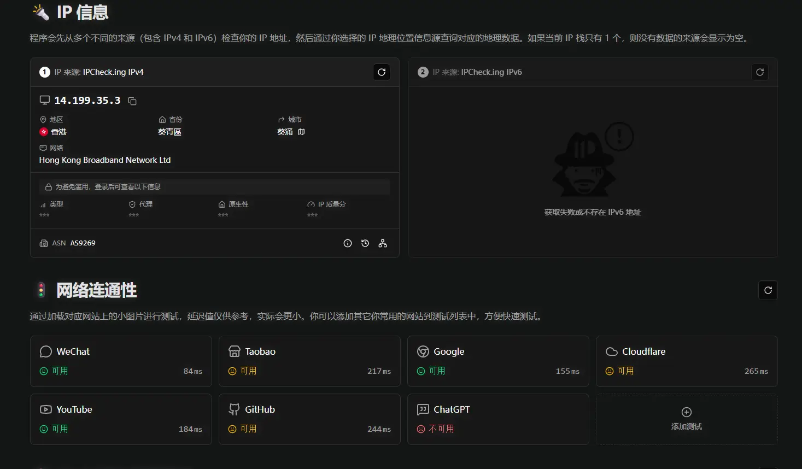
Task: Click ASN value AS9269
Action: [83, 243]
